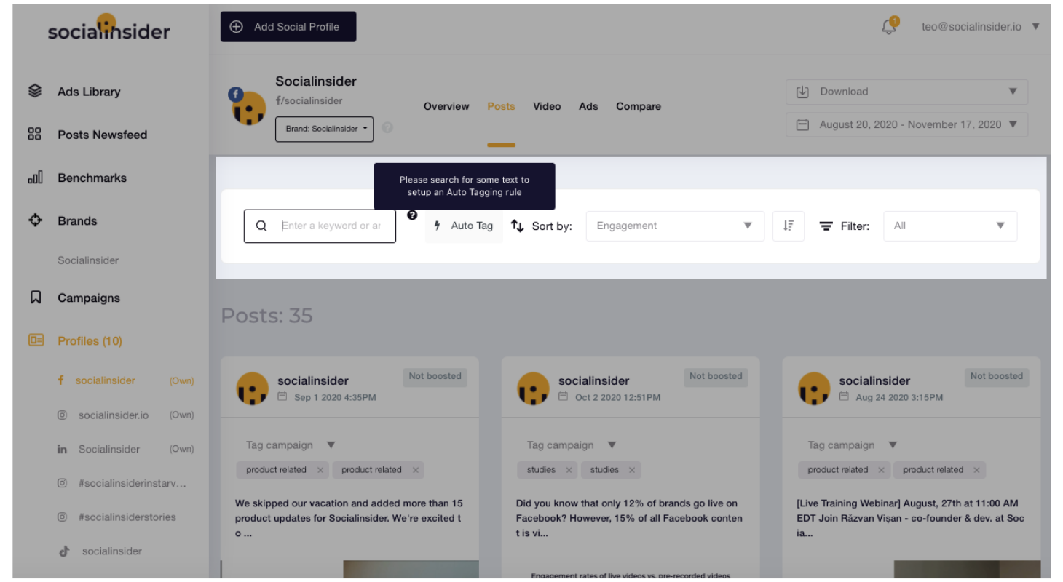Image resolution: width=1063 pixels, height=582 pixels.
Task: Select the Posts tab
Action: point(501,106)
